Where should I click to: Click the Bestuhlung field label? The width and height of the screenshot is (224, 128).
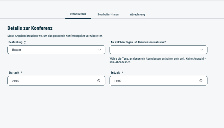click(x=15, y=42)
